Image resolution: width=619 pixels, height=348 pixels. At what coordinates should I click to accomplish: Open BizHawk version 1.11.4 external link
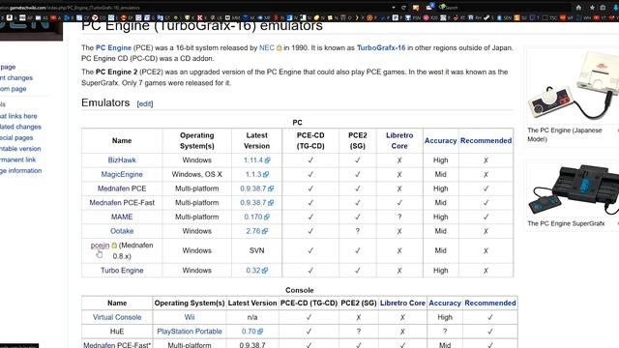pos(256,160)
